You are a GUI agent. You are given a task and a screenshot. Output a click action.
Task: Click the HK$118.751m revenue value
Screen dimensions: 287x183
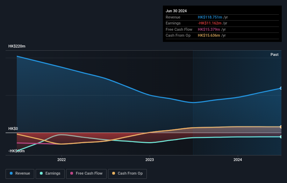[210, 17]
